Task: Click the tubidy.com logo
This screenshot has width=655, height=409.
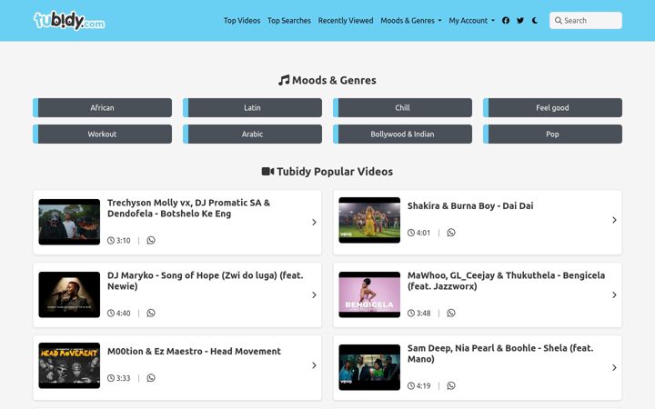Action: [x=69, y=20]
